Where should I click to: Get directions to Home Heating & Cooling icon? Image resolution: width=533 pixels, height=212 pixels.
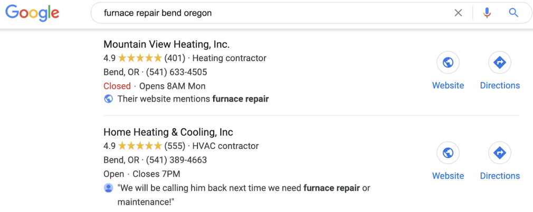click(x=500, y=153)
